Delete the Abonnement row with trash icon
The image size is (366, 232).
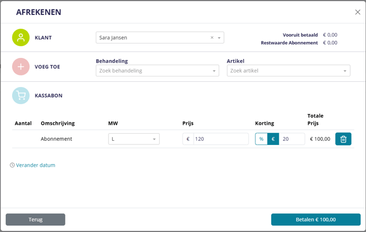343,139
